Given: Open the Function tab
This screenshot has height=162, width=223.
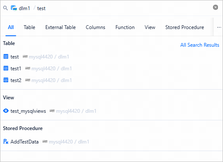Looking at the screenshot, I should pyautogui.click(x=125, y=27).
